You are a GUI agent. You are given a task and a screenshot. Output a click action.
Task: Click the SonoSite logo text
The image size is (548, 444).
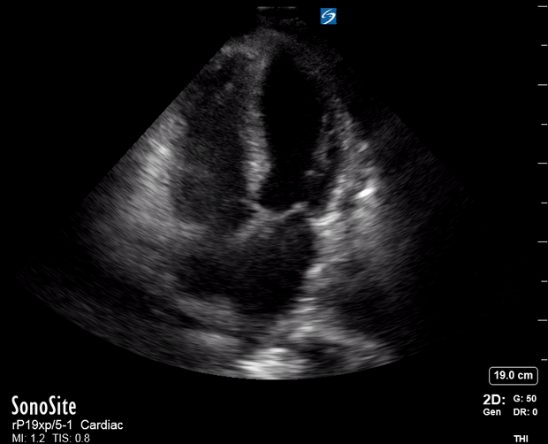[x=44, y=406]
